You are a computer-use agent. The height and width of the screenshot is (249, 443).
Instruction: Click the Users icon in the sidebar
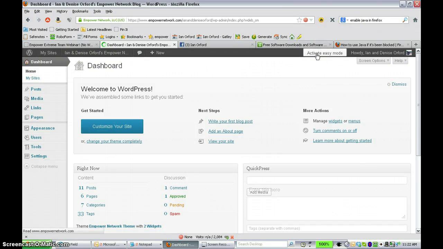[27, 138]
